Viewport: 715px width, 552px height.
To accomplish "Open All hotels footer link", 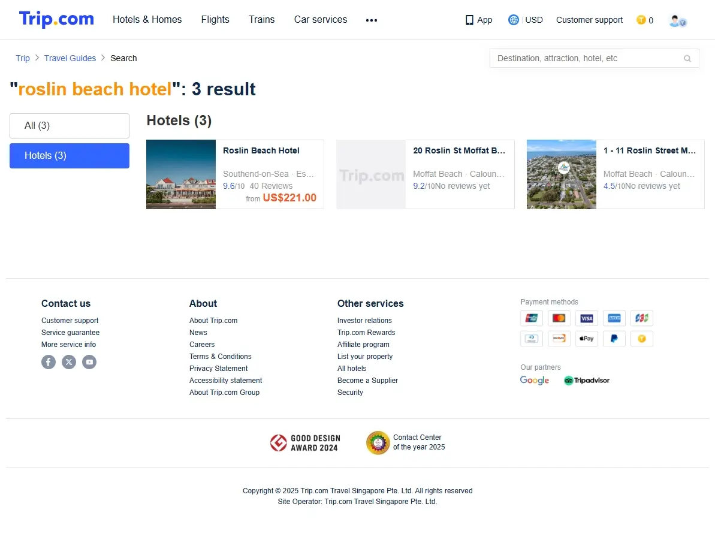I will pyautogui.click(x=352, y=369).
